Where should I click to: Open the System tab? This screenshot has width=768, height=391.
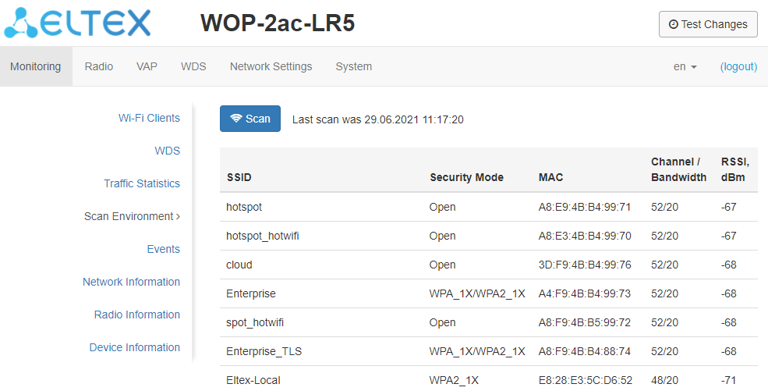pyautogui.click(x=353, y=66)
